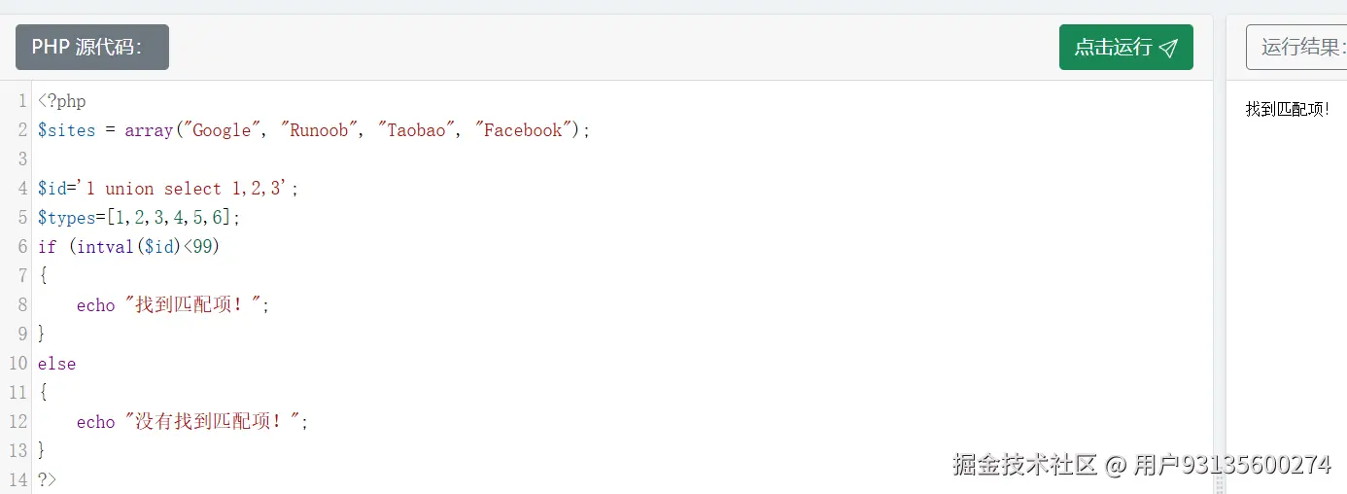The width and height of the screenshot is (1347, 494).
Task: Click line number 10 in the gutter
Action: (17, 364)
